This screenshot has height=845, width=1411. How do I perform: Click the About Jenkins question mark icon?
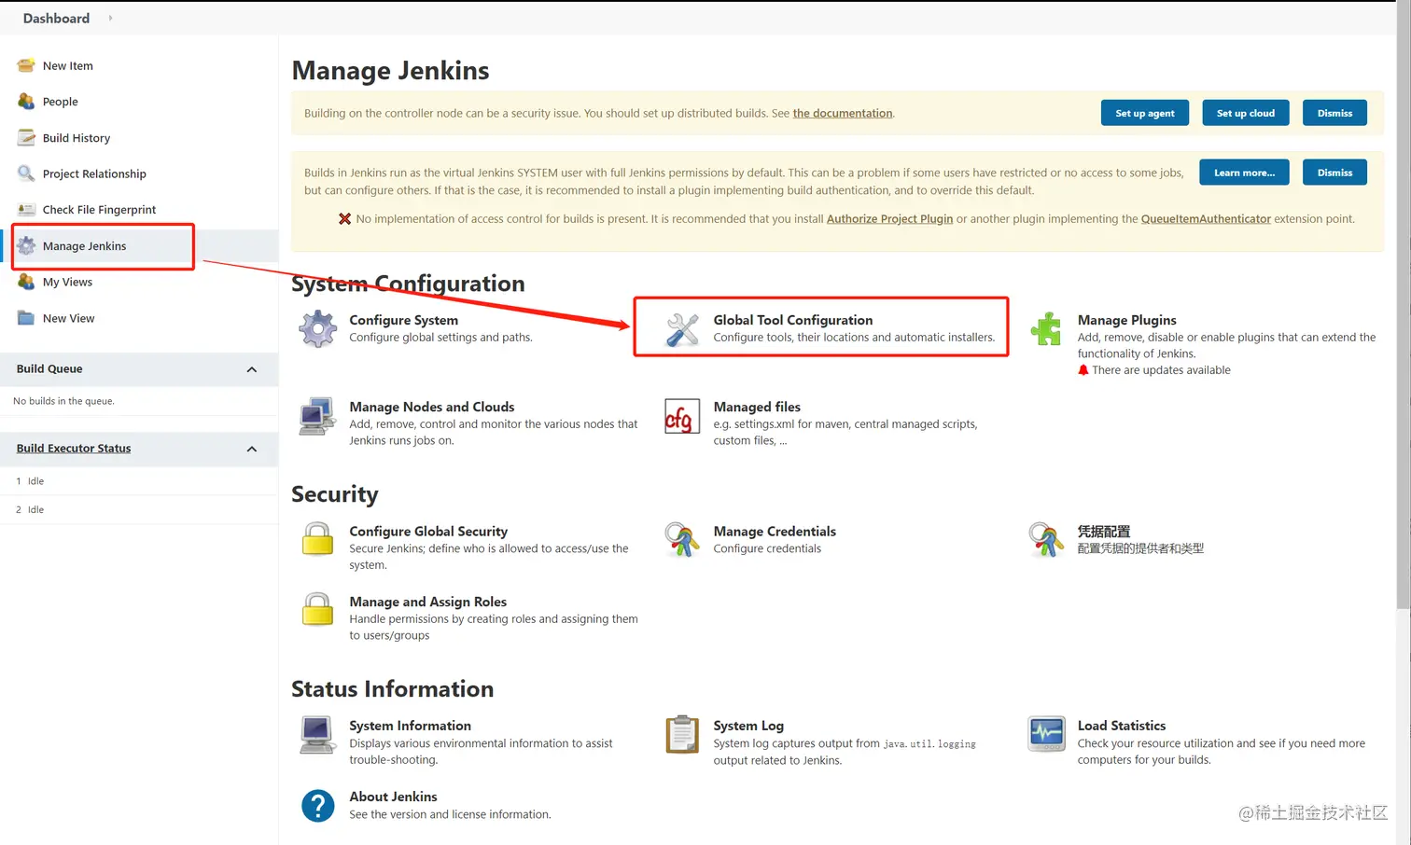click(x=317, y=806)
